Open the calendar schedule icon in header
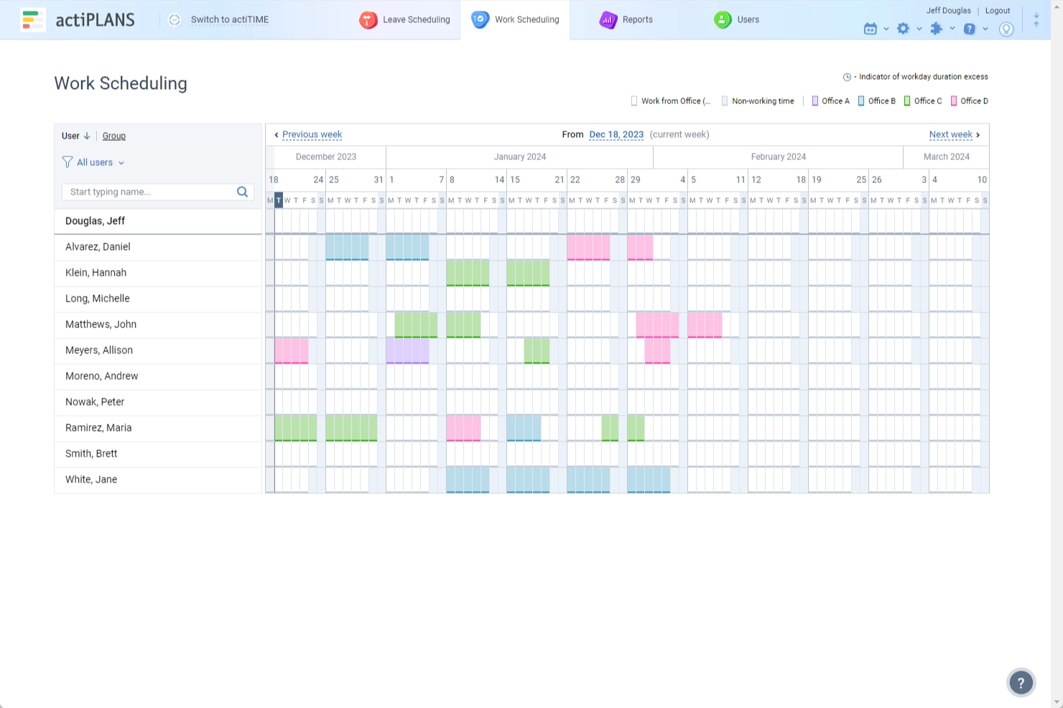The height and width of the screenshot is (708, 1063). [x=871, y=29]
